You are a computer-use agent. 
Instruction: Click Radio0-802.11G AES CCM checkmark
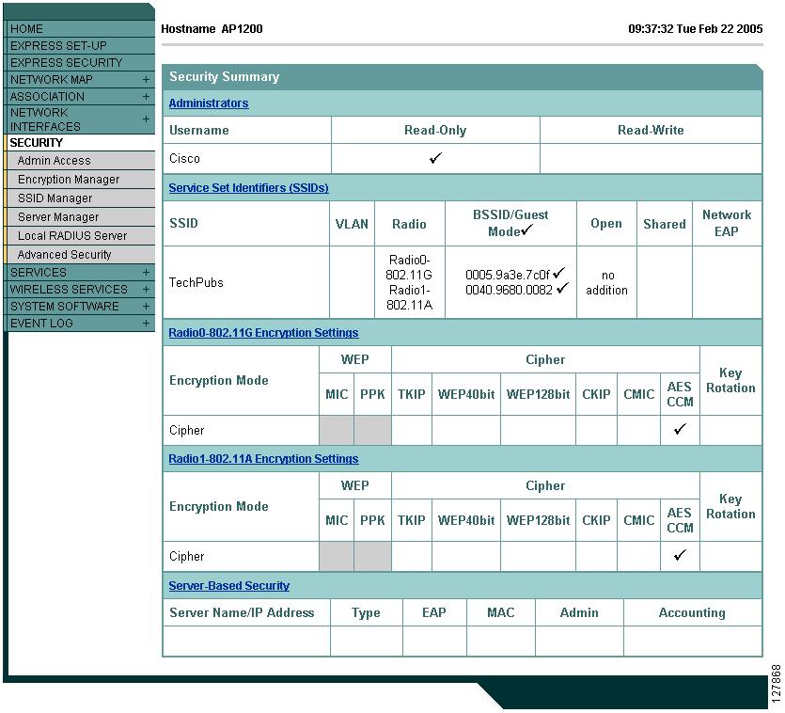tap(680, 430)
